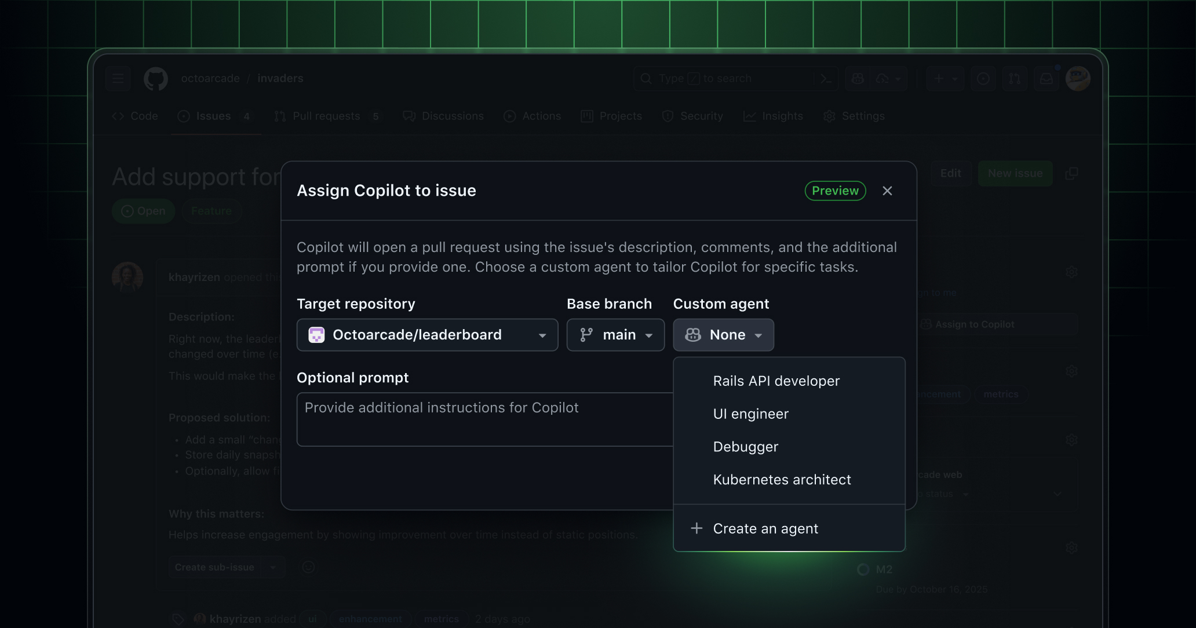1196x628 pixels.
Task: Open the Copilot icon in the header
Action: pyautogui.click(x=857, y=78)
